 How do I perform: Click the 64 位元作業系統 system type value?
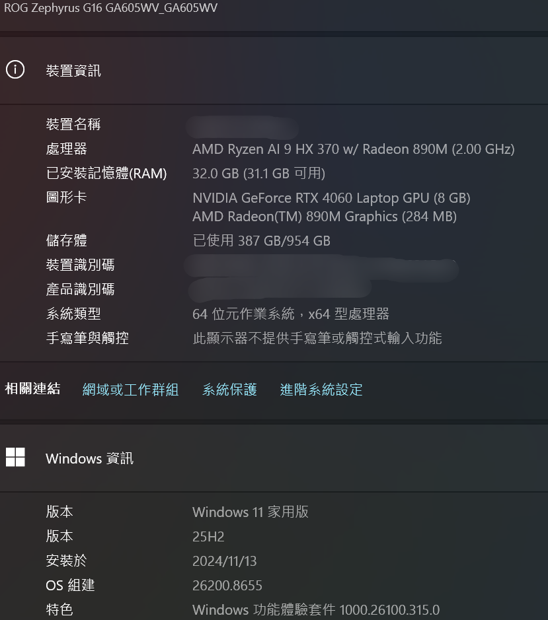point(291,314)
